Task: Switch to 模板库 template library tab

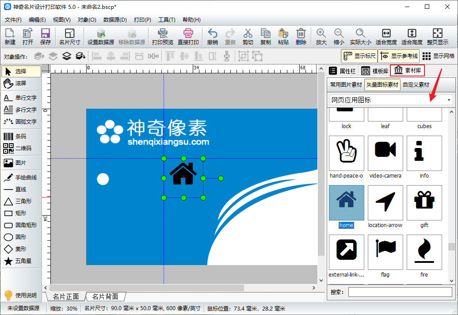Action: 375,71
